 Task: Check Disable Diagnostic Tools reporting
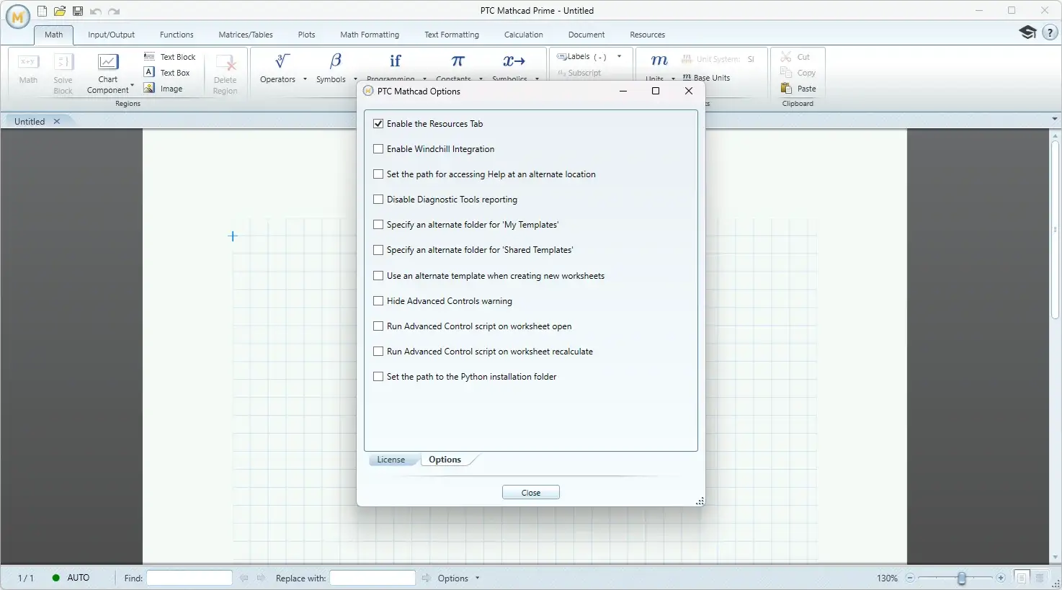pyautogui.click(x=378, y=200)
